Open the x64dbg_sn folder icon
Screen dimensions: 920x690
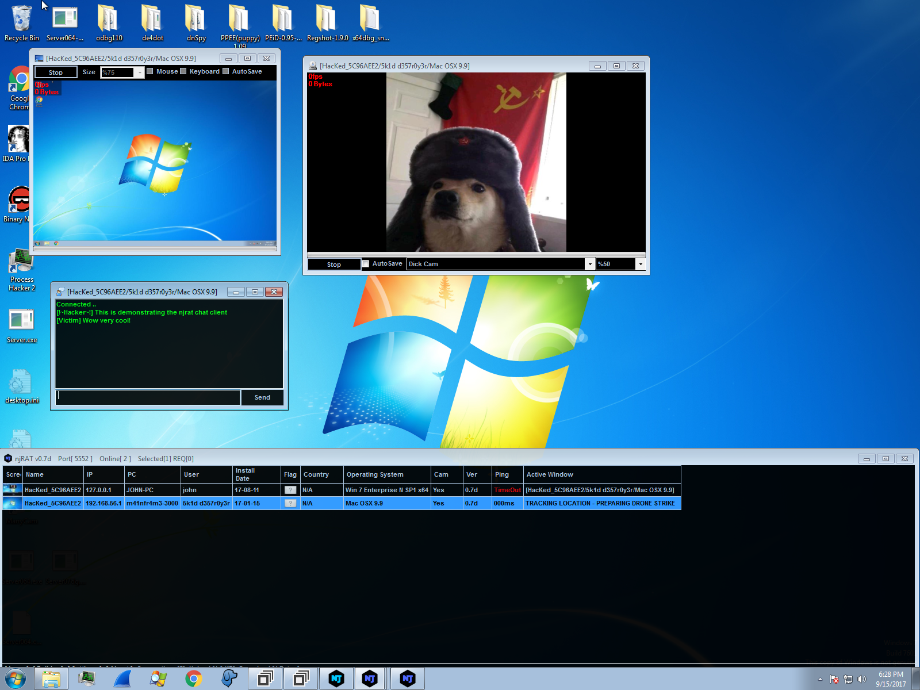(x=371, y=23)
